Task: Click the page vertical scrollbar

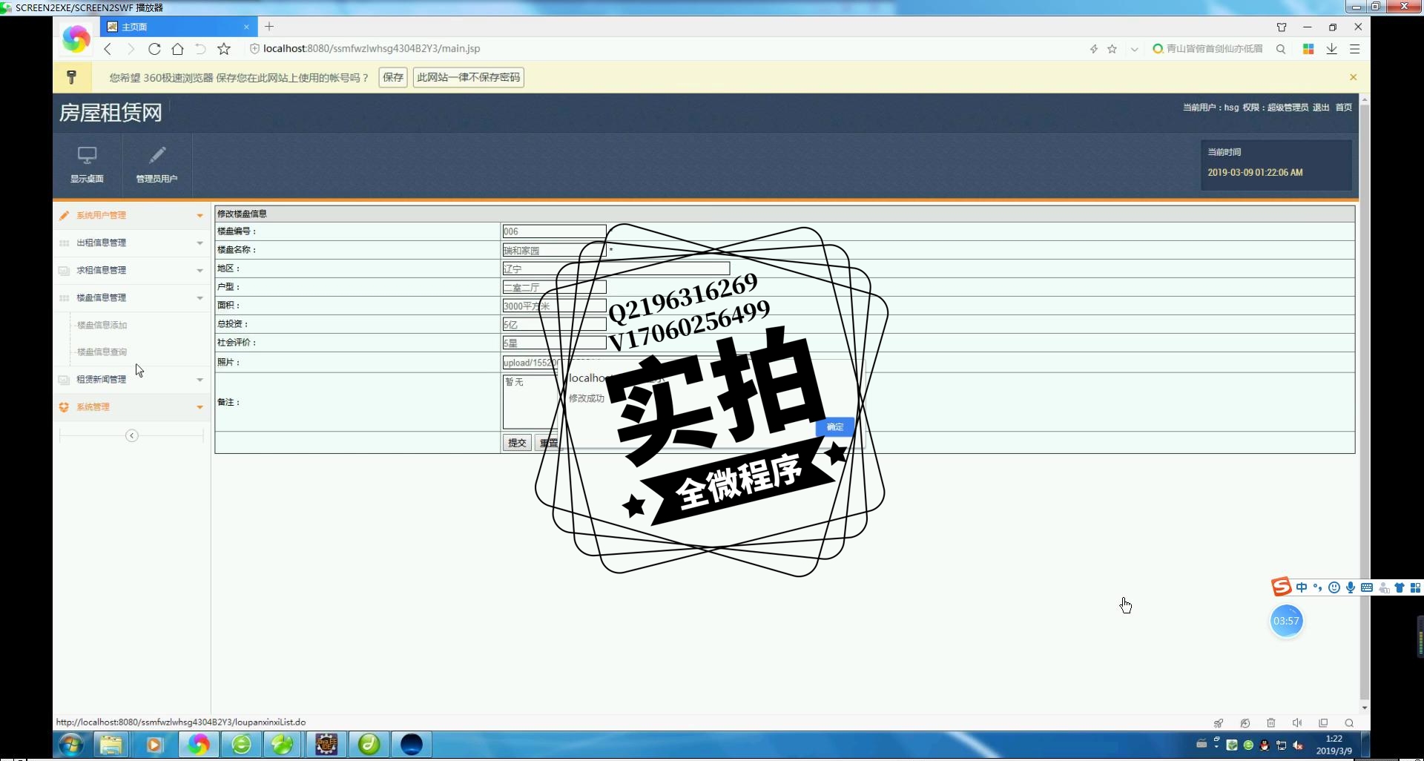Action: tap(1365, 401)
